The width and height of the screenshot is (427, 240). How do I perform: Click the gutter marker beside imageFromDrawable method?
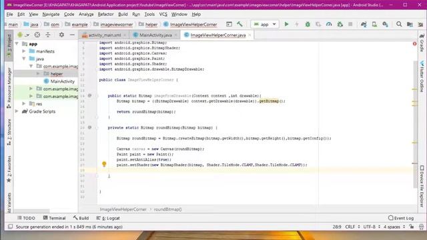click(89, 95)
